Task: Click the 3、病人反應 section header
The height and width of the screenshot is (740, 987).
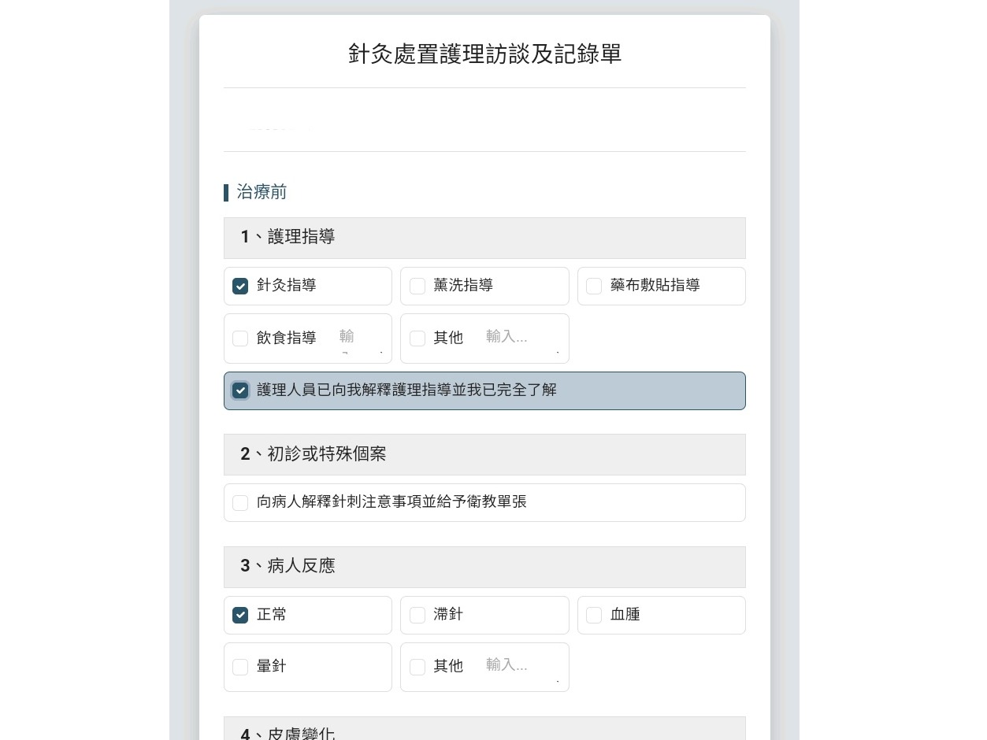Action: (484, 567)
